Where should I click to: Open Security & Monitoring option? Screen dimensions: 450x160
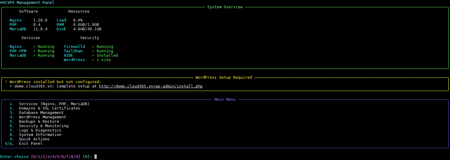[x=44, y=126]
